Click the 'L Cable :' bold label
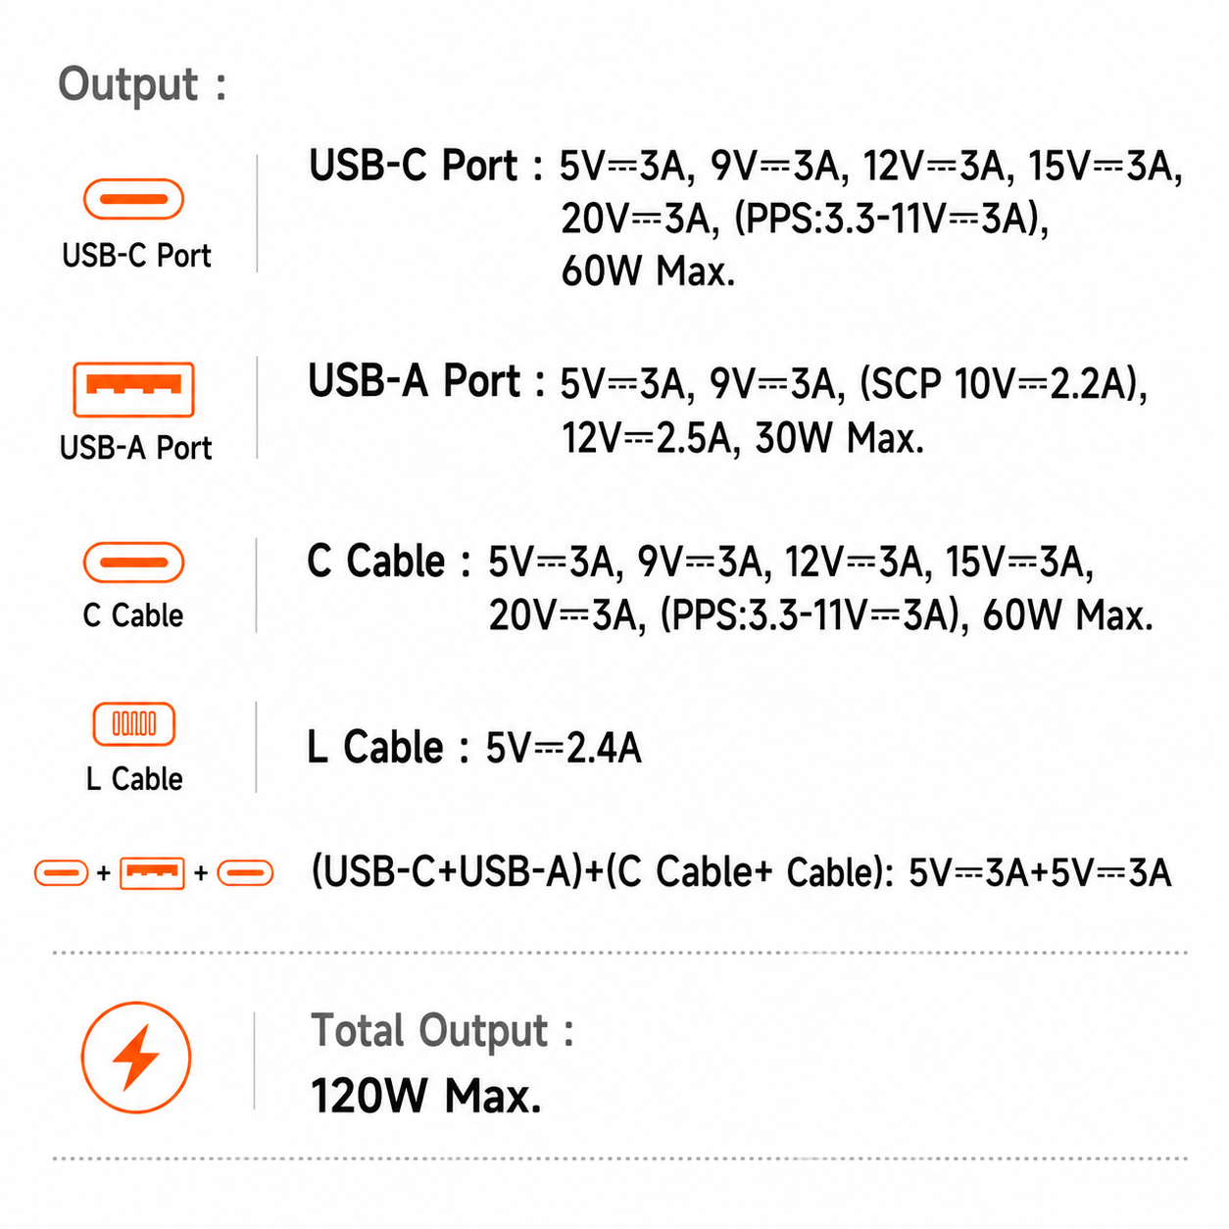The height and width of the screenshot is (1229, 1229). pos(388,748)
